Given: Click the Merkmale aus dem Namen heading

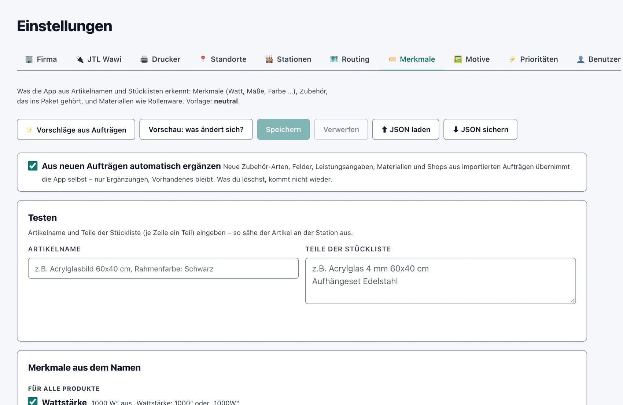Looking at the screenshot, I should coord(84,368).
